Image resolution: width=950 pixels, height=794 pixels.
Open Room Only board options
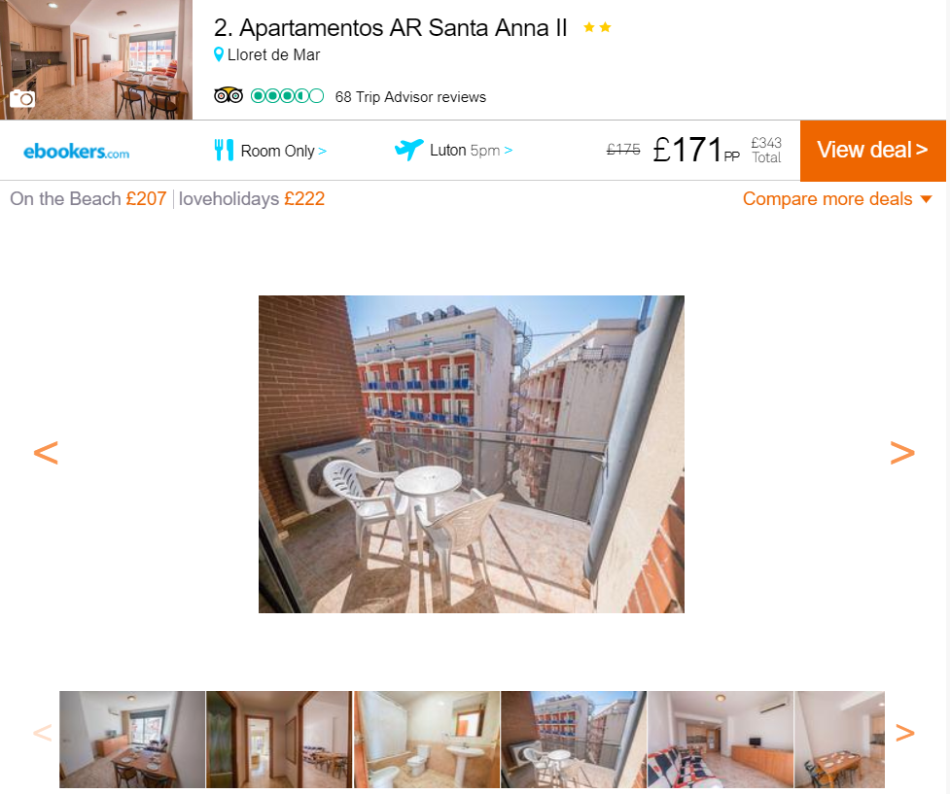point(284,151)
